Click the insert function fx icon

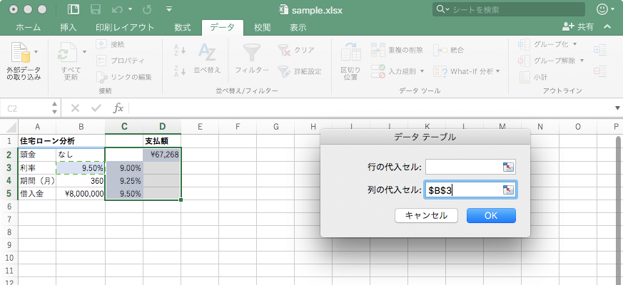coord(118,108)
